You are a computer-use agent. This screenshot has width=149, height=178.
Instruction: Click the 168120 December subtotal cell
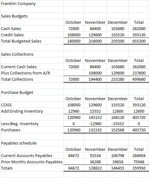pos(118,117)
